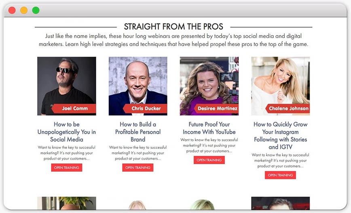Click the green maximize window button
351x213 pixels.
(x=36, y=10)
